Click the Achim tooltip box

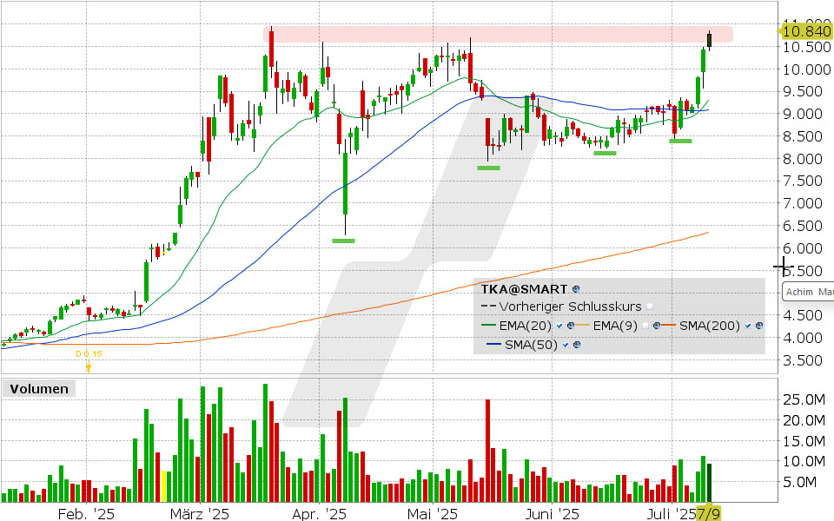[x=808, y=292]
